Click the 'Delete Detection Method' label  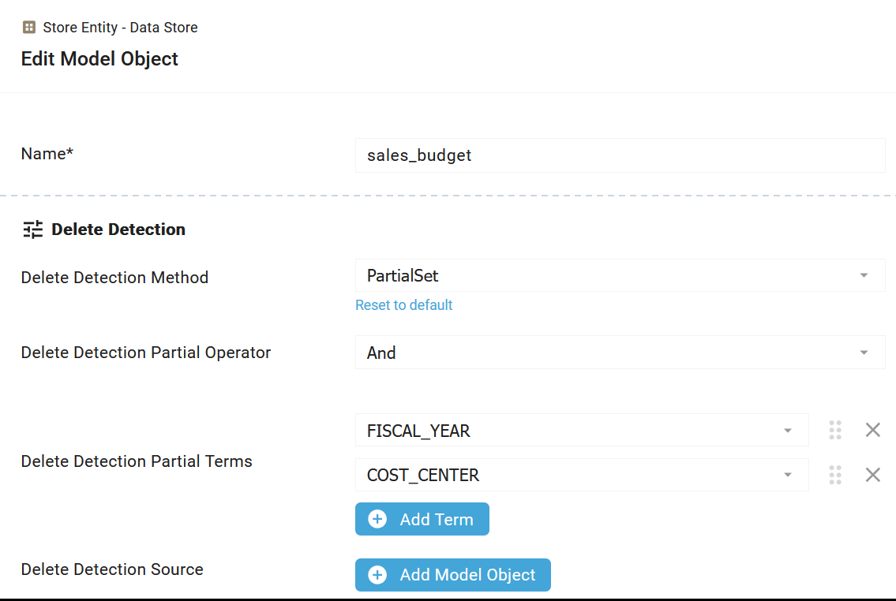pyautogui.click(x=114, y=278)
